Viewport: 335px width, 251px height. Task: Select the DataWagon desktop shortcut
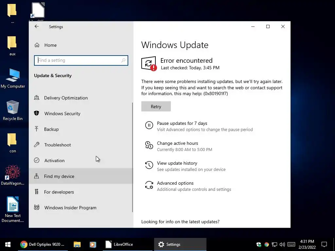click(13, 175)
